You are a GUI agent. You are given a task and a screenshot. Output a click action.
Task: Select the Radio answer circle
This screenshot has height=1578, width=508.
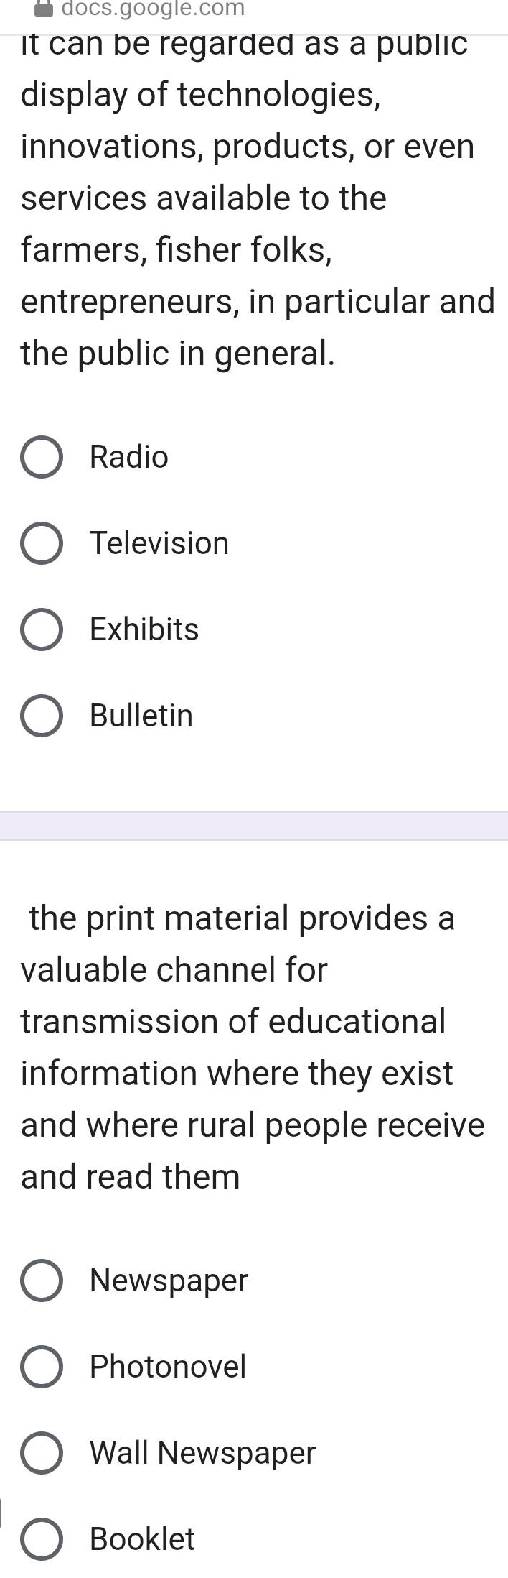41,457
